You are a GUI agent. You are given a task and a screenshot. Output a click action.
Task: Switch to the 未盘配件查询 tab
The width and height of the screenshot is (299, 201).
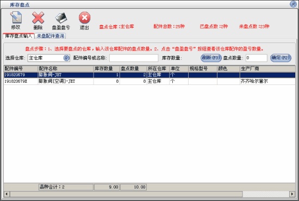coord(51,36)
